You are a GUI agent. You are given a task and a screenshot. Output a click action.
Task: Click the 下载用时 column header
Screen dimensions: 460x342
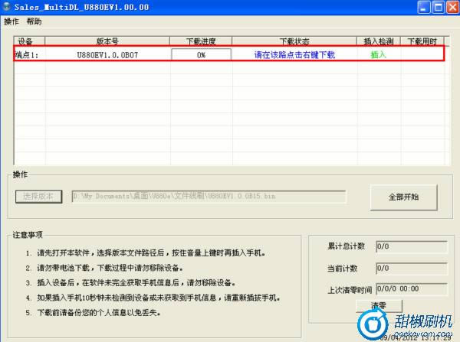[421, 41]
